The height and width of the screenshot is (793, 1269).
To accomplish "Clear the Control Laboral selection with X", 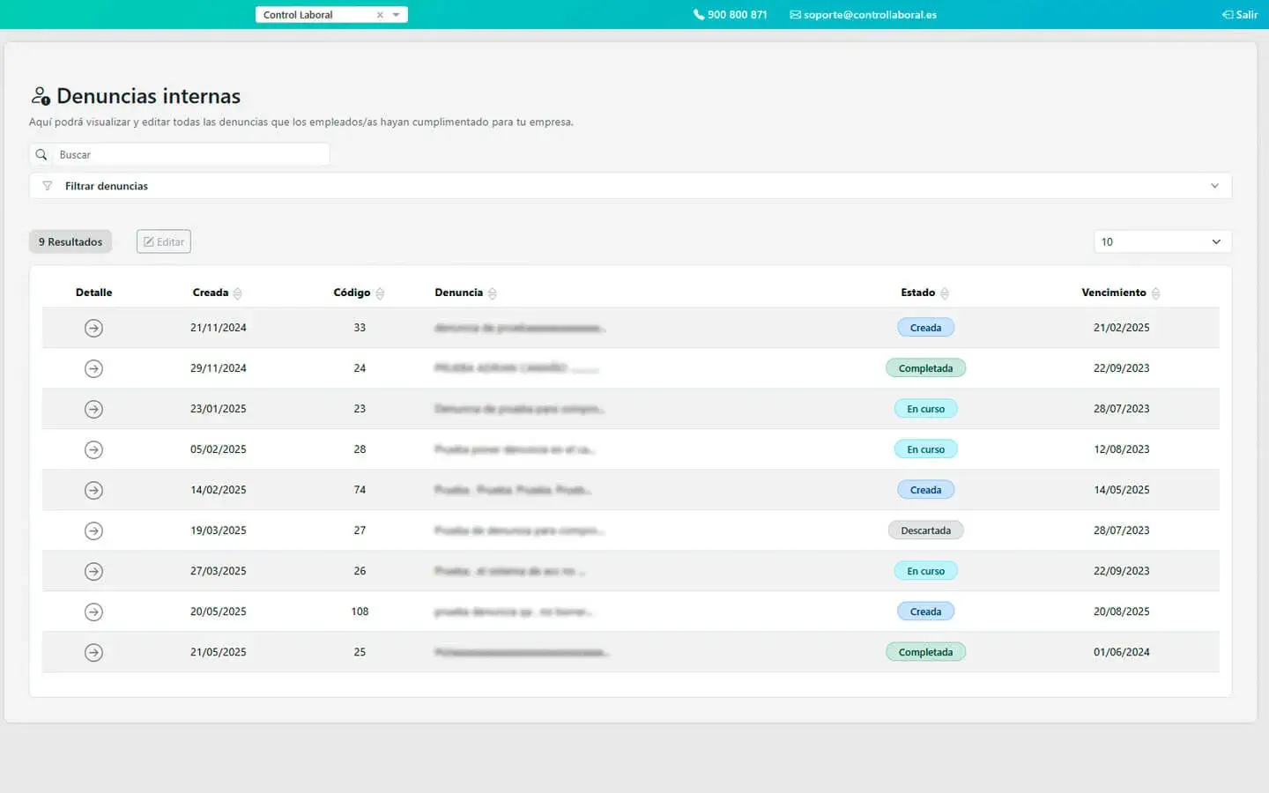I will point(380,15).
